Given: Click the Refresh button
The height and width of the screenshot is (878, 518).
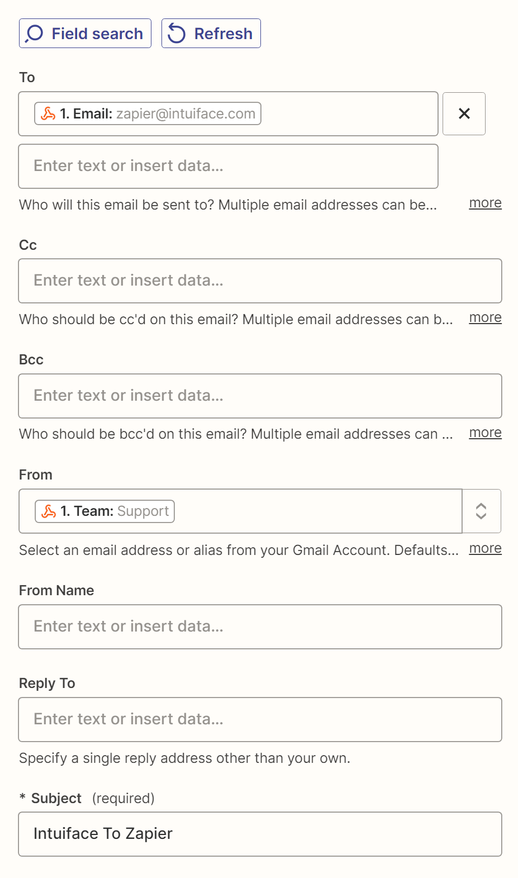Looking at the screenshot, I should click(211, 34).
